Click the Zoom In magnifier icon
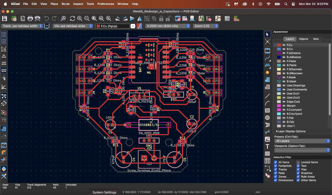The image size is (332, 195). (80, 19)
